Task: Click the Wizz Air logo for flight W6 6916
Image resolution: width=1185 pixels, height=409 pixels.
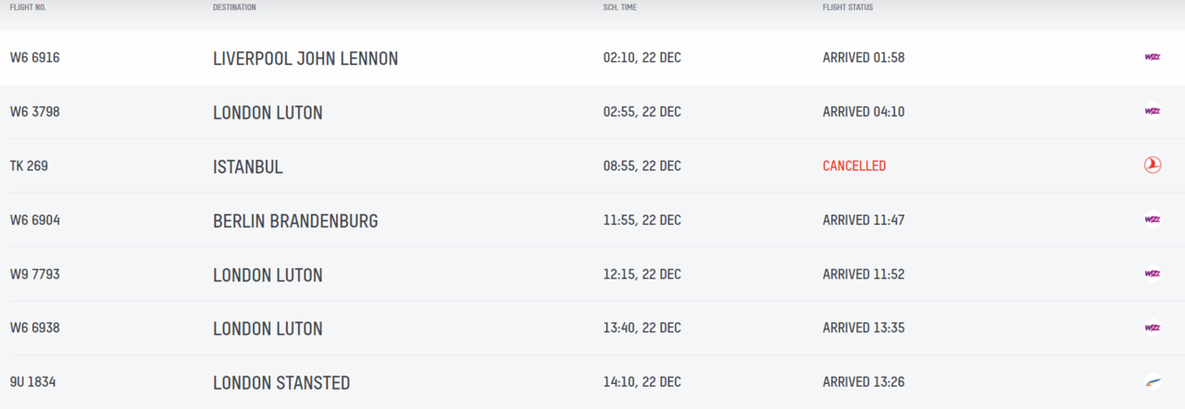Action: click(x=1152, y=57)
